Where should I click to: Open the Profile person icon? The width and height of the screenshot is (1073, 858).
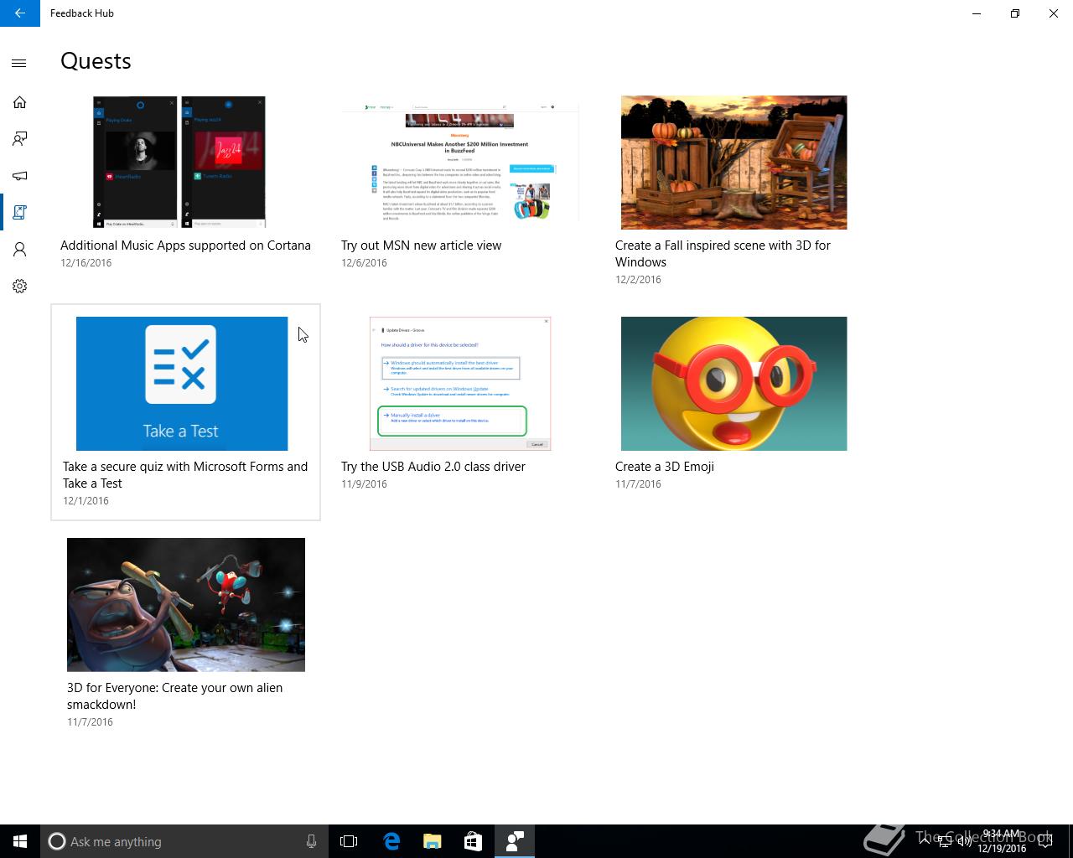[19, 250]
